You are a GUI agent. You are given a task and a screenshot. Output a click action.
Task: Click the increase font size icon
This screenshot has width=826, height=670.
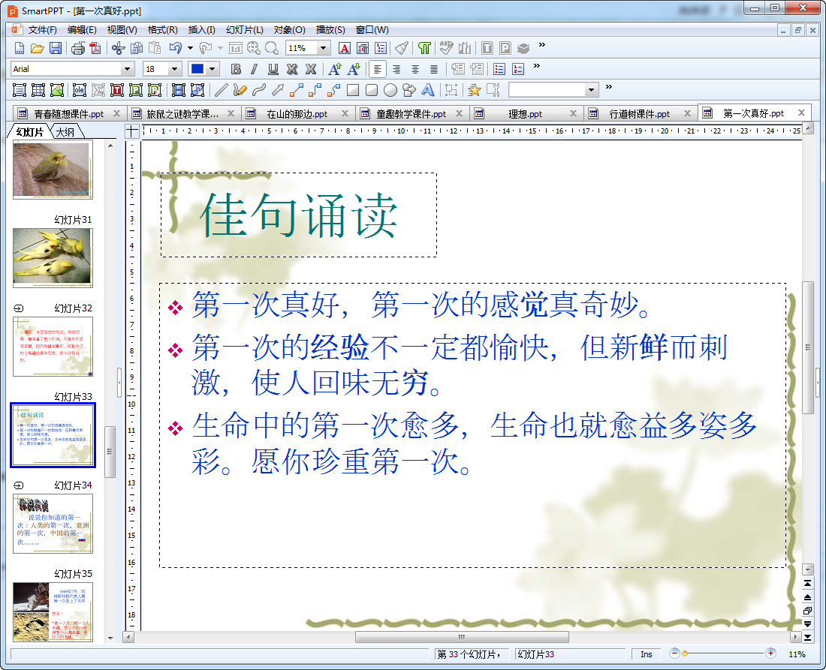coord(335,69)
